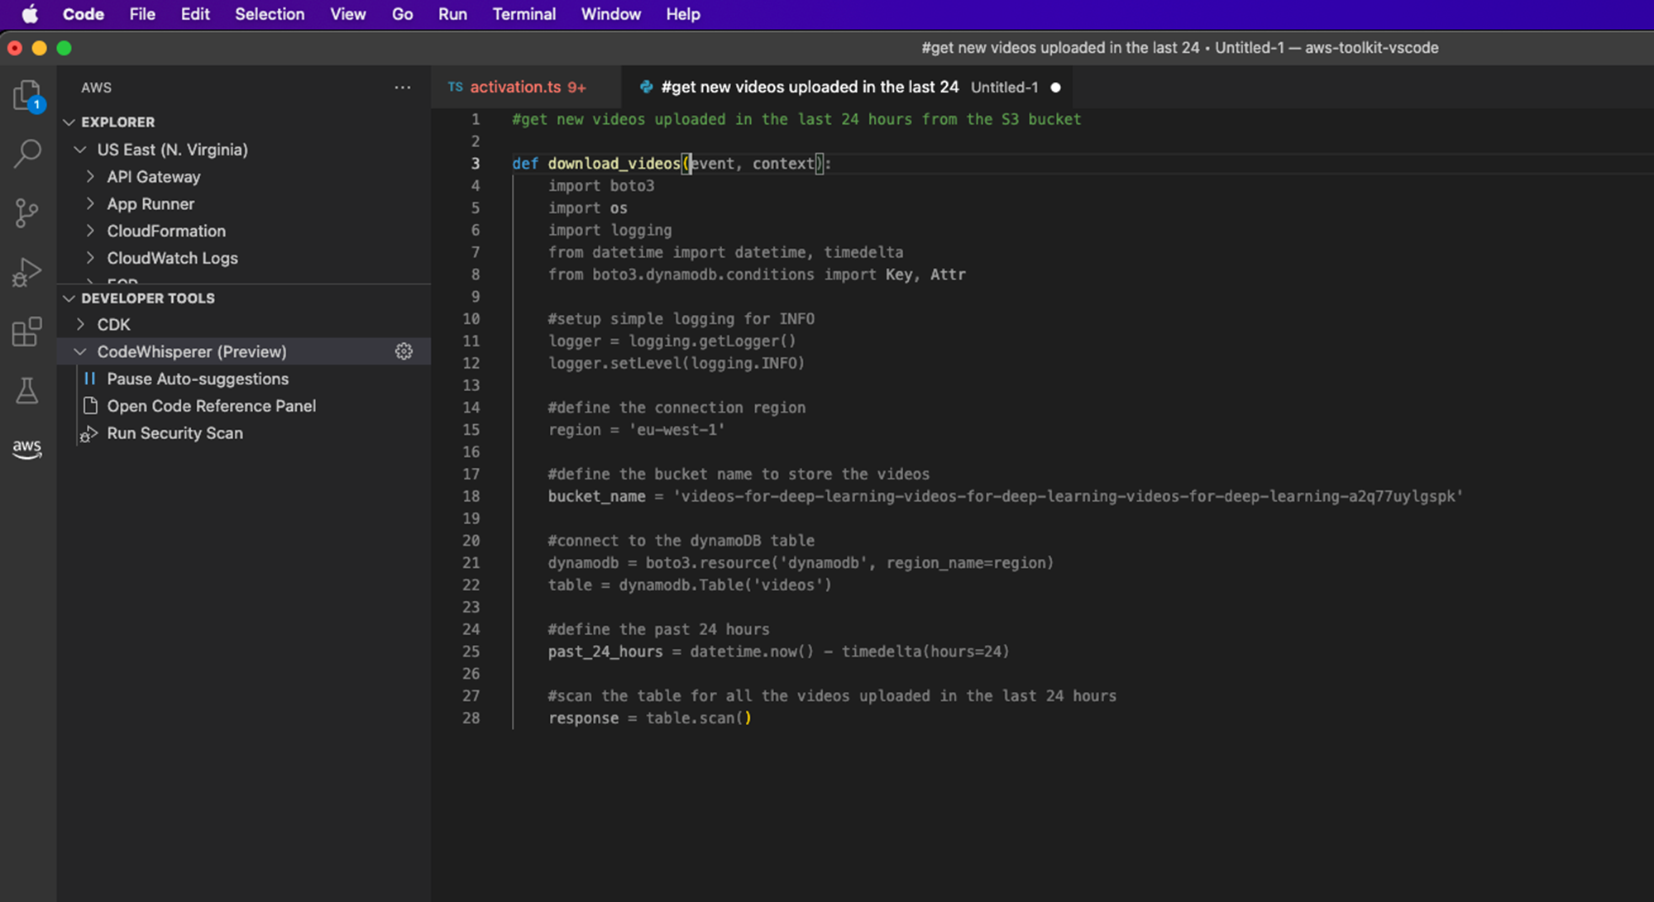Image resolution: width=1654 pixels, height=902 pixels.
Task: Expand the API Gateway tree item
Action: (x=91, y=175)
